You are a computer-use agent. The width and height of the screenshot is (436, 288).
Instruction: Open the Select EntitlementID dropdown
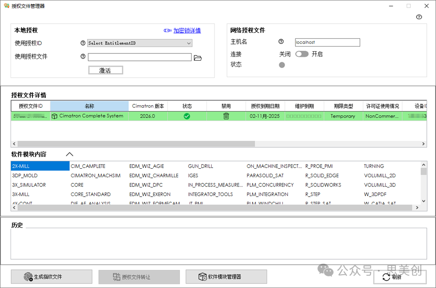click(140, 43)
